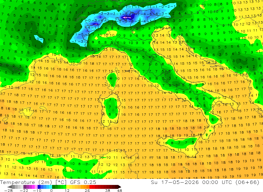The image size is (263, 192).
Task: Click the gray left arrow end of the color scale
Action: point(9,187)
